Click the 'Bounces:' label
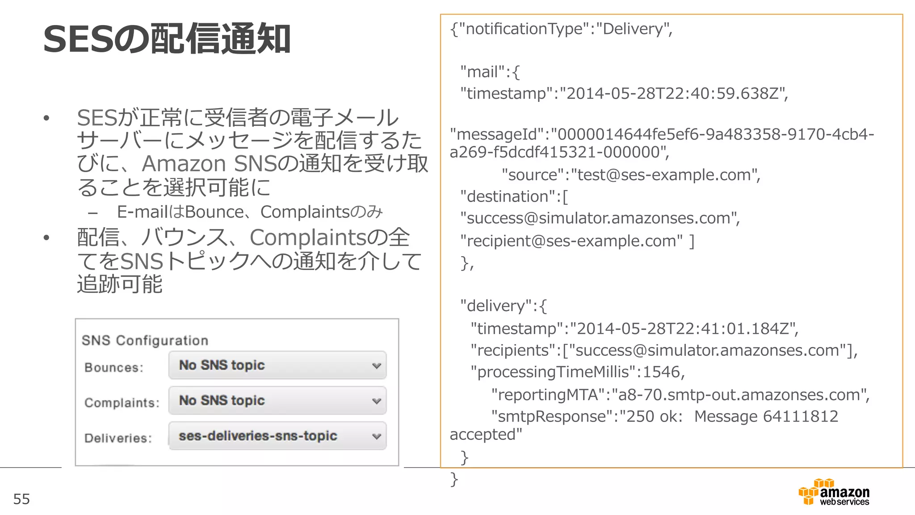This screenshot has width=915, height=515. click(114, 367)
